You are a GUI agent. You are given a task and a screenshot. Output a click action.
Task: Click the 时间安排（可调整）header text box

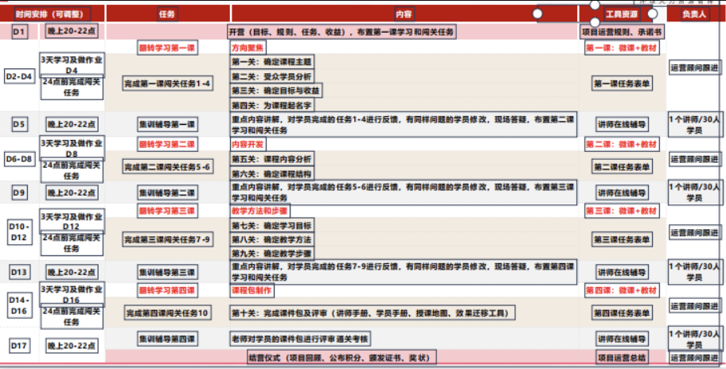(x=53, y=14)
